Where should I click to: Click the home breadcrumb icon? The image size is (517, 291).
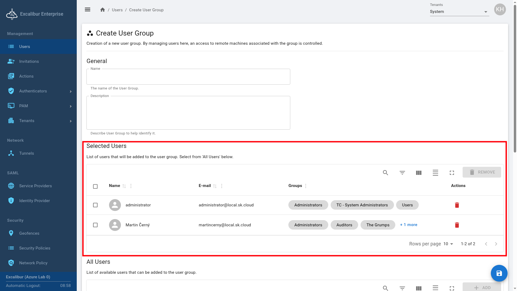(102, 10)
